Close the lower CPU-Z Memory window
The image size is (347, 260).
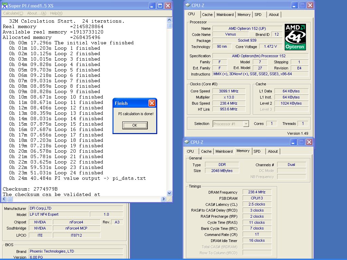[x=309, y=142]
